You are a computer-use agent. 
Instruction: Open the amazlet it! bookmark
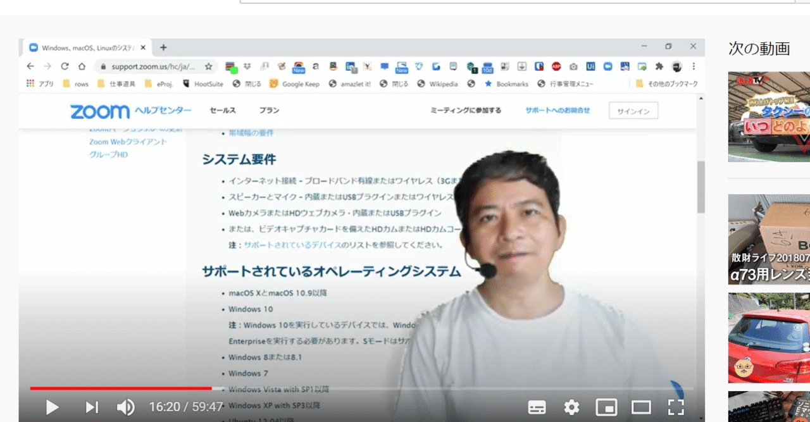coord(351,84)
